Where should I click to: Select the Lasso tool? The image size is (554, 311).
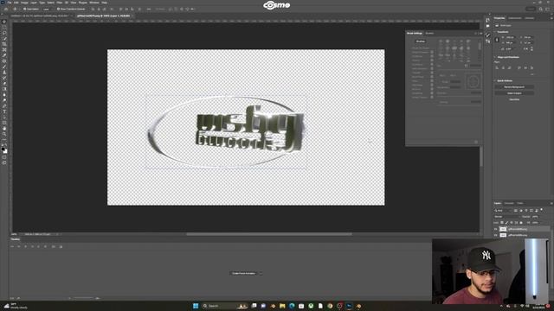4,33
